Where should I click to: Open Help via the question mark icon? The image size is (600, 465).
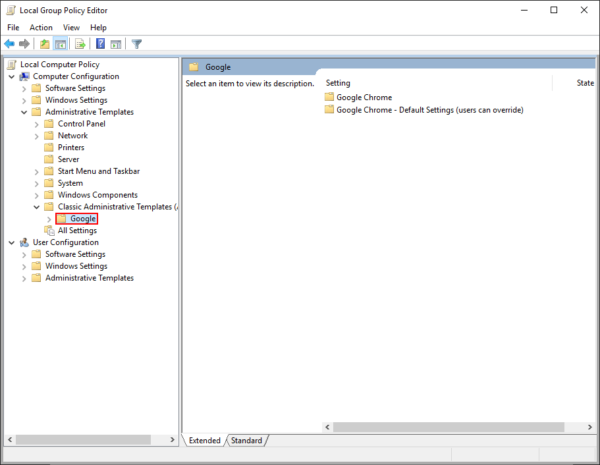(x=100, y=43)
